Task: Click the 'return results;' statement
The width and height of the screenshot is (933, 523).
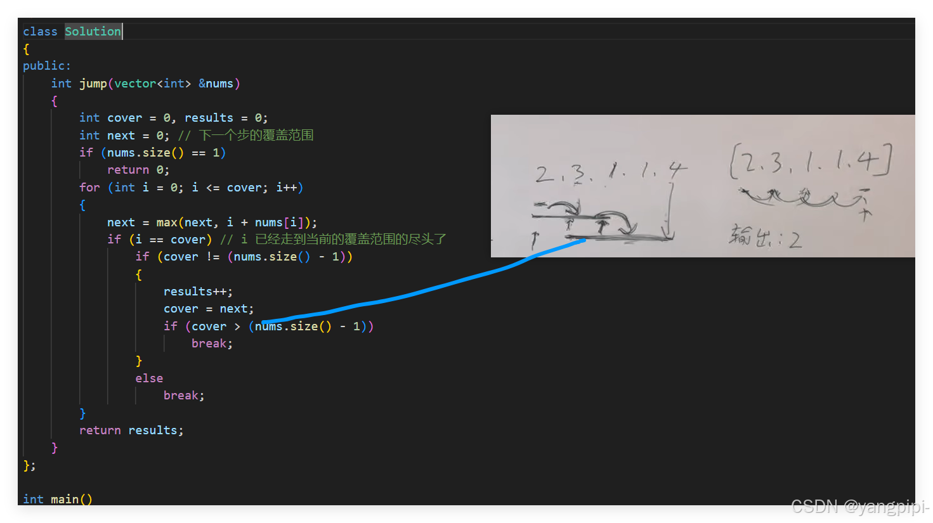Action: click(131, 430)
